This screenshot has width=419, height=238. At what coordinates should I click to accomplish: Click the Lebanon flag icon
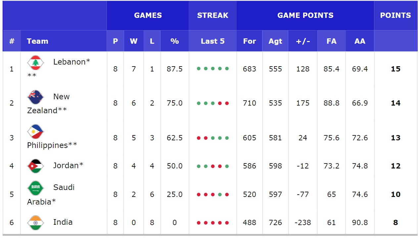pos(35,63)
